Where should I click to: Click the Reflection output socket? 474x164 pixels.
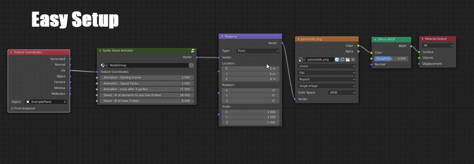(70, 94)
